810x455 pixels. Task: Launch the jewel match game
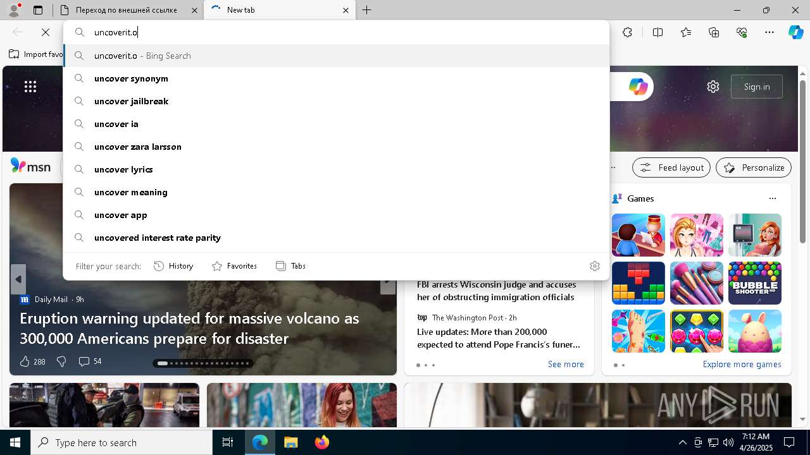point(696,331)
